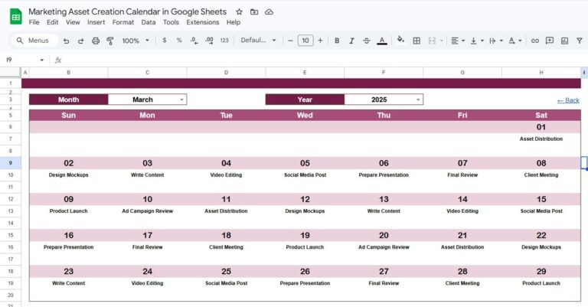Increase font size plus button
The width and height of the screenshot is (588, 307).
point(320,40)
